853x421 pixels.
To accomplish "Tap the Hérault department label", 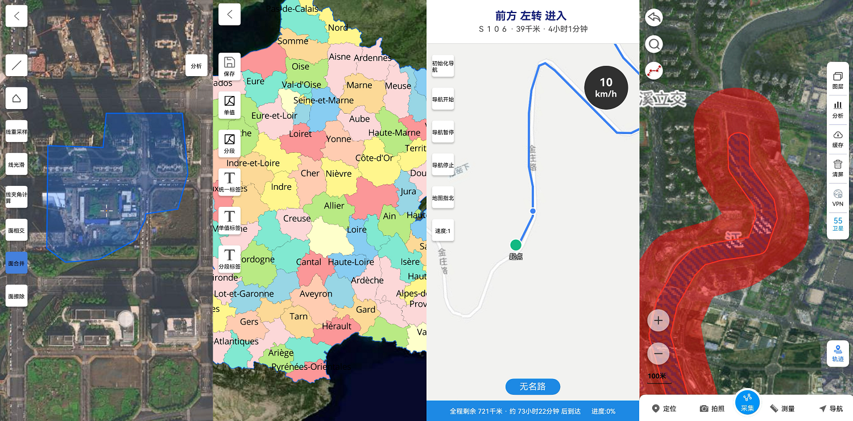I will point(337,326).
